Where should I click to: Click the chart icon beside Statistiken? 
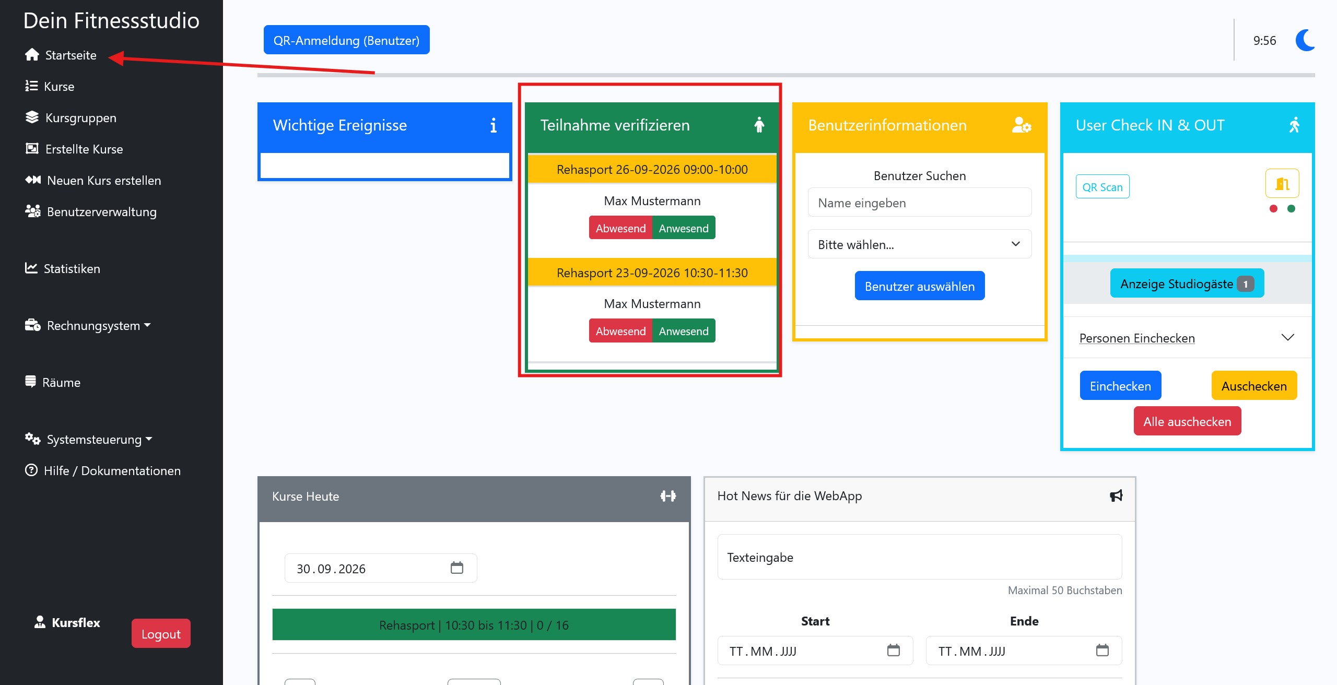coord(31,268)
